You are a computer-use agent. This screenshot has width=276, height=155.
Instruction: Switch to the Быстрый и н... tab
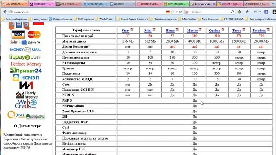(x=257, y=4)
